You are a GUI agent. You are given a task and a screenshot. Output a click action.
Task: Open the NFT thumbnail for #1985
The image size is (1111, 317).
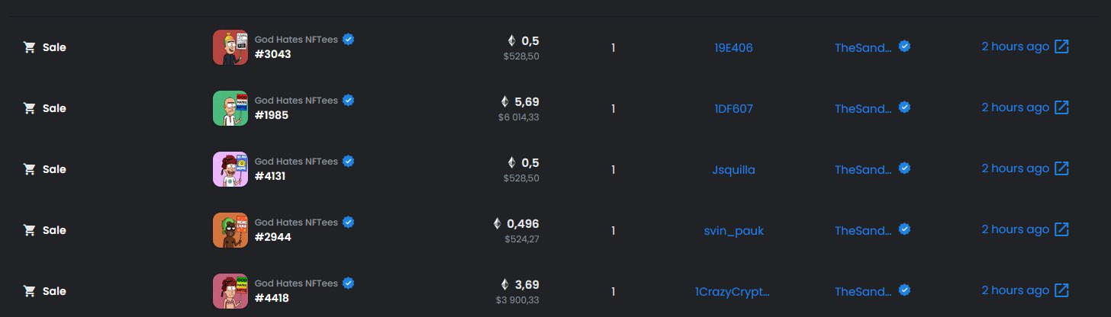pos(230,108)
